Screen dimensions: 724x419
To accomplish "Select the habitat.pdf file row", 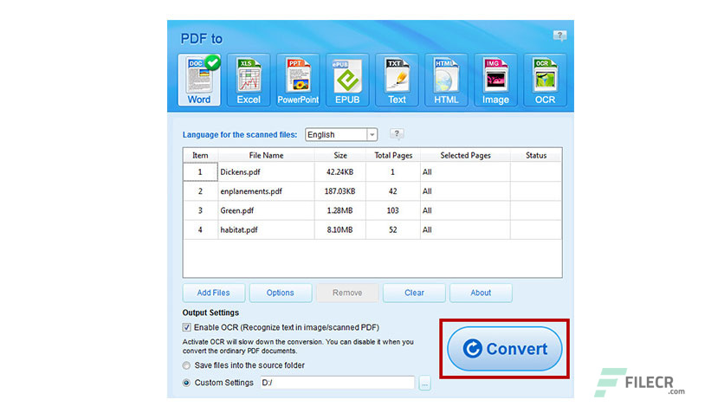I will (372, 229).
